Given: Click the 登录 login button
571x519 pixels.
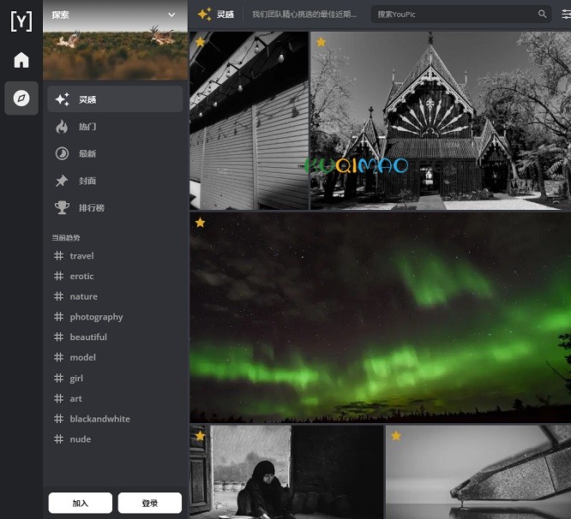Looking at the screenshot, I should (150, 503).
